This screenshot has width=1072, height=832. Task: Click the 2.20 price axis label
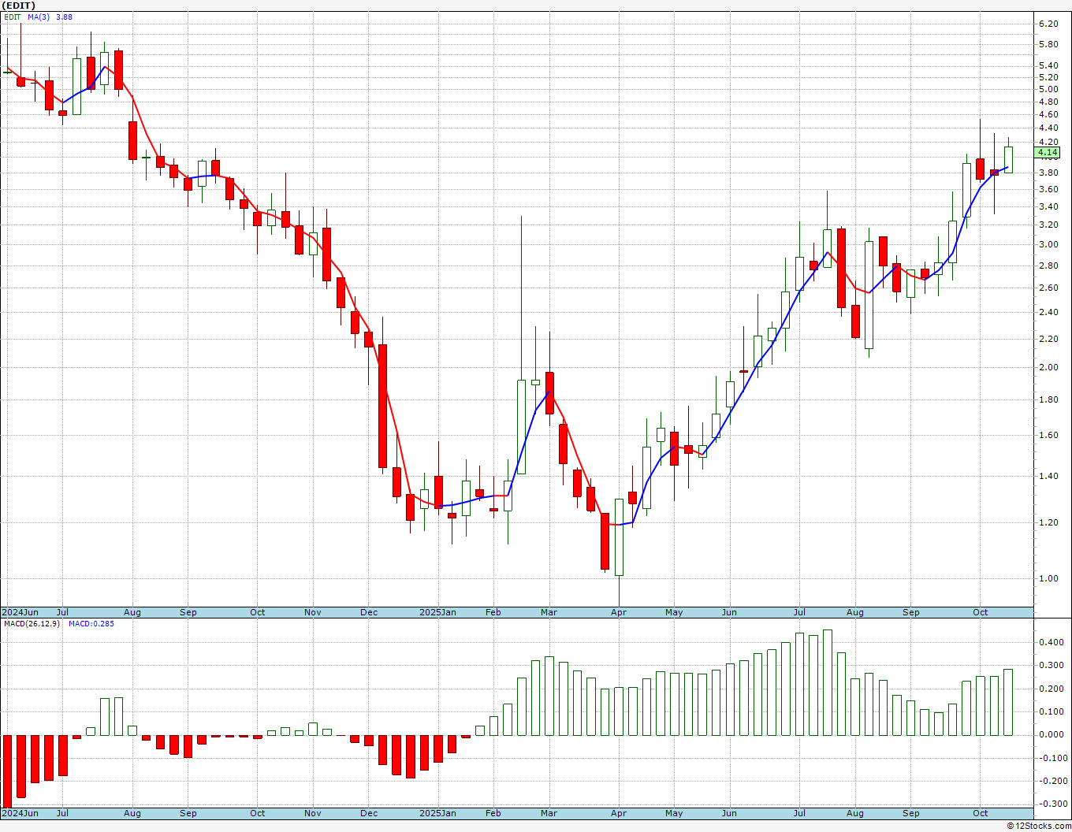point(1048,339)
